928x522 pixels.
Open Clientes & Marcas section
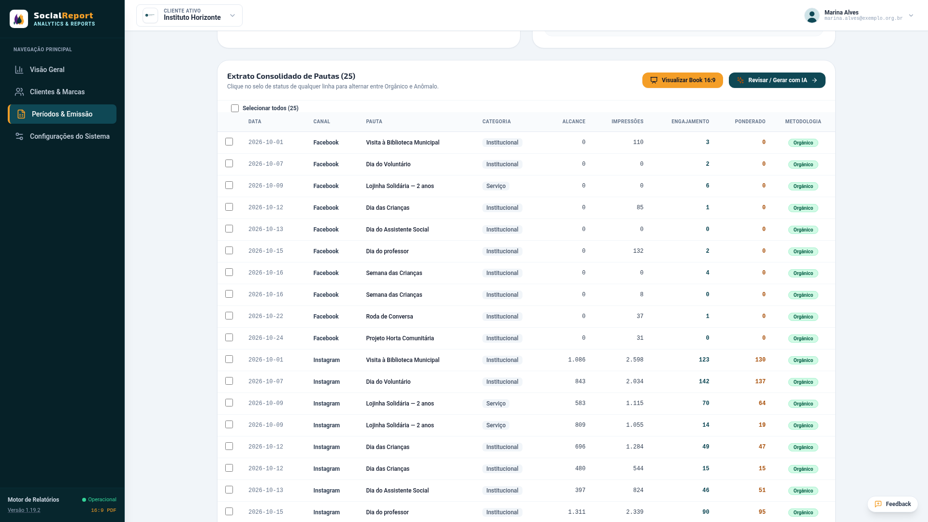tap(62, 92)
